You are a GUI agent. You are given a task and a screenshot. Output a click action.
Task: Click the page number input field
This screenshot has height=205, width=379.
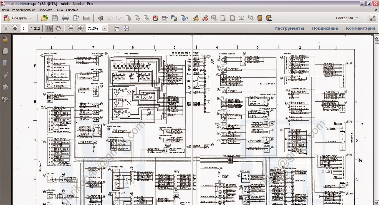click(x=24, y=28)
